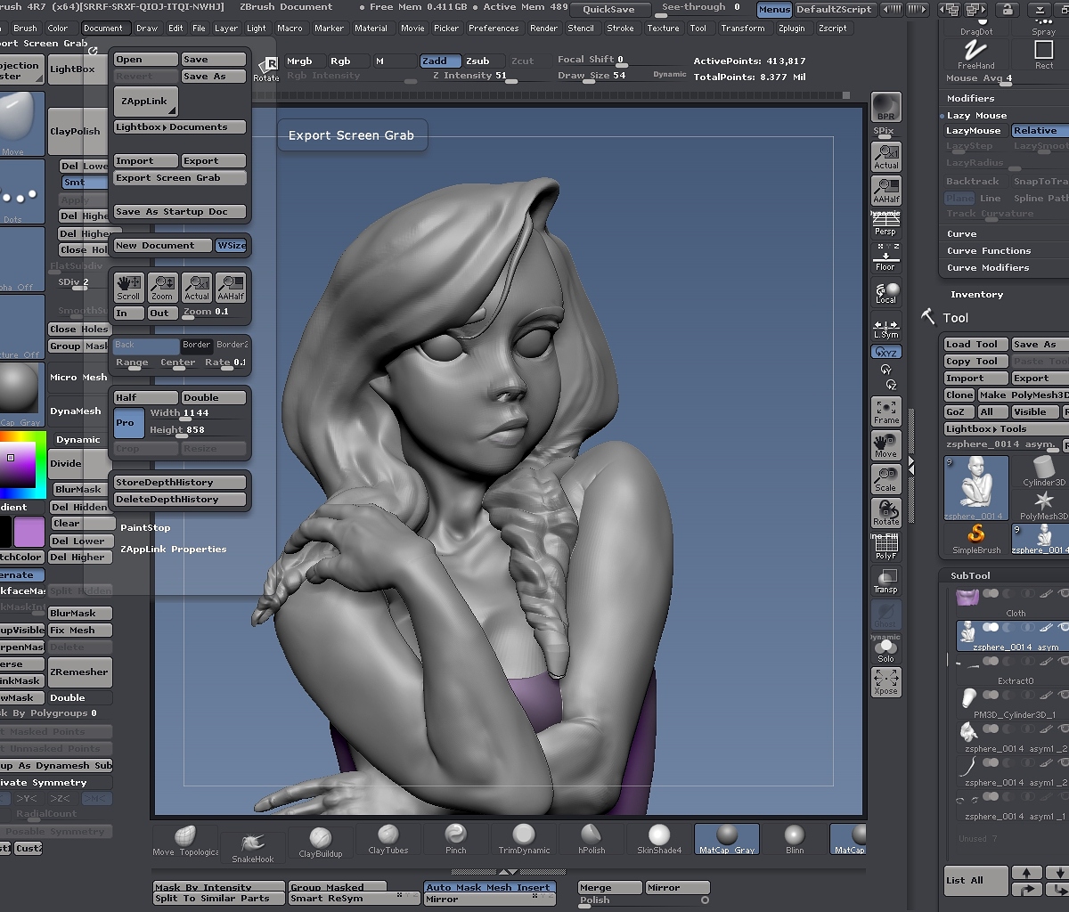Viewport: 1069px width, 912px height.
Task: Click the Solo mode icon
Action: (885, 648)
